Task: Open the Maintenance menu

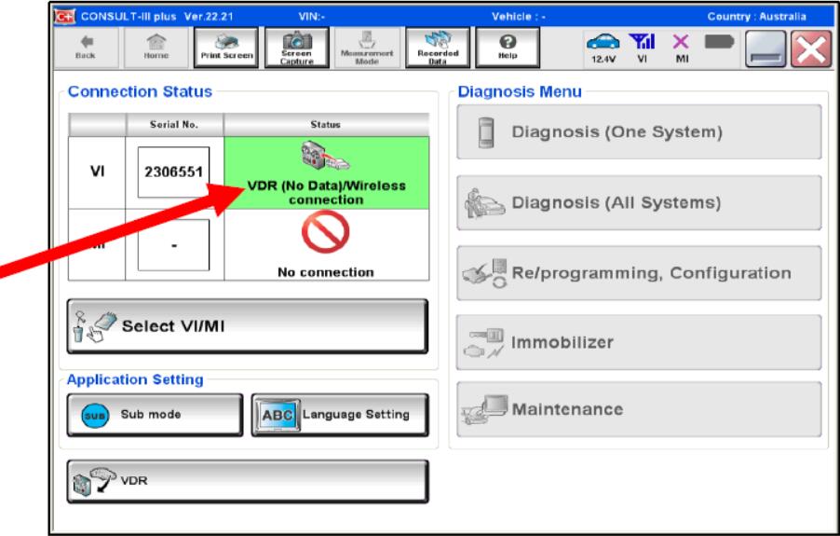Action: click(639, 409)
